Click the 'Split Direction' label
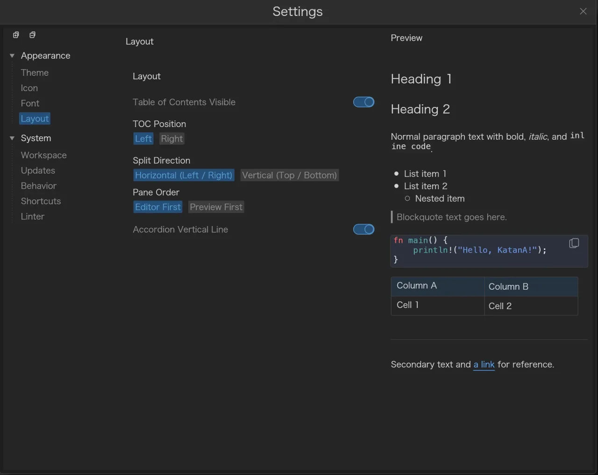The height and width of the screenshot is (475, 598). pyautogui.click(x=161, y=161)
